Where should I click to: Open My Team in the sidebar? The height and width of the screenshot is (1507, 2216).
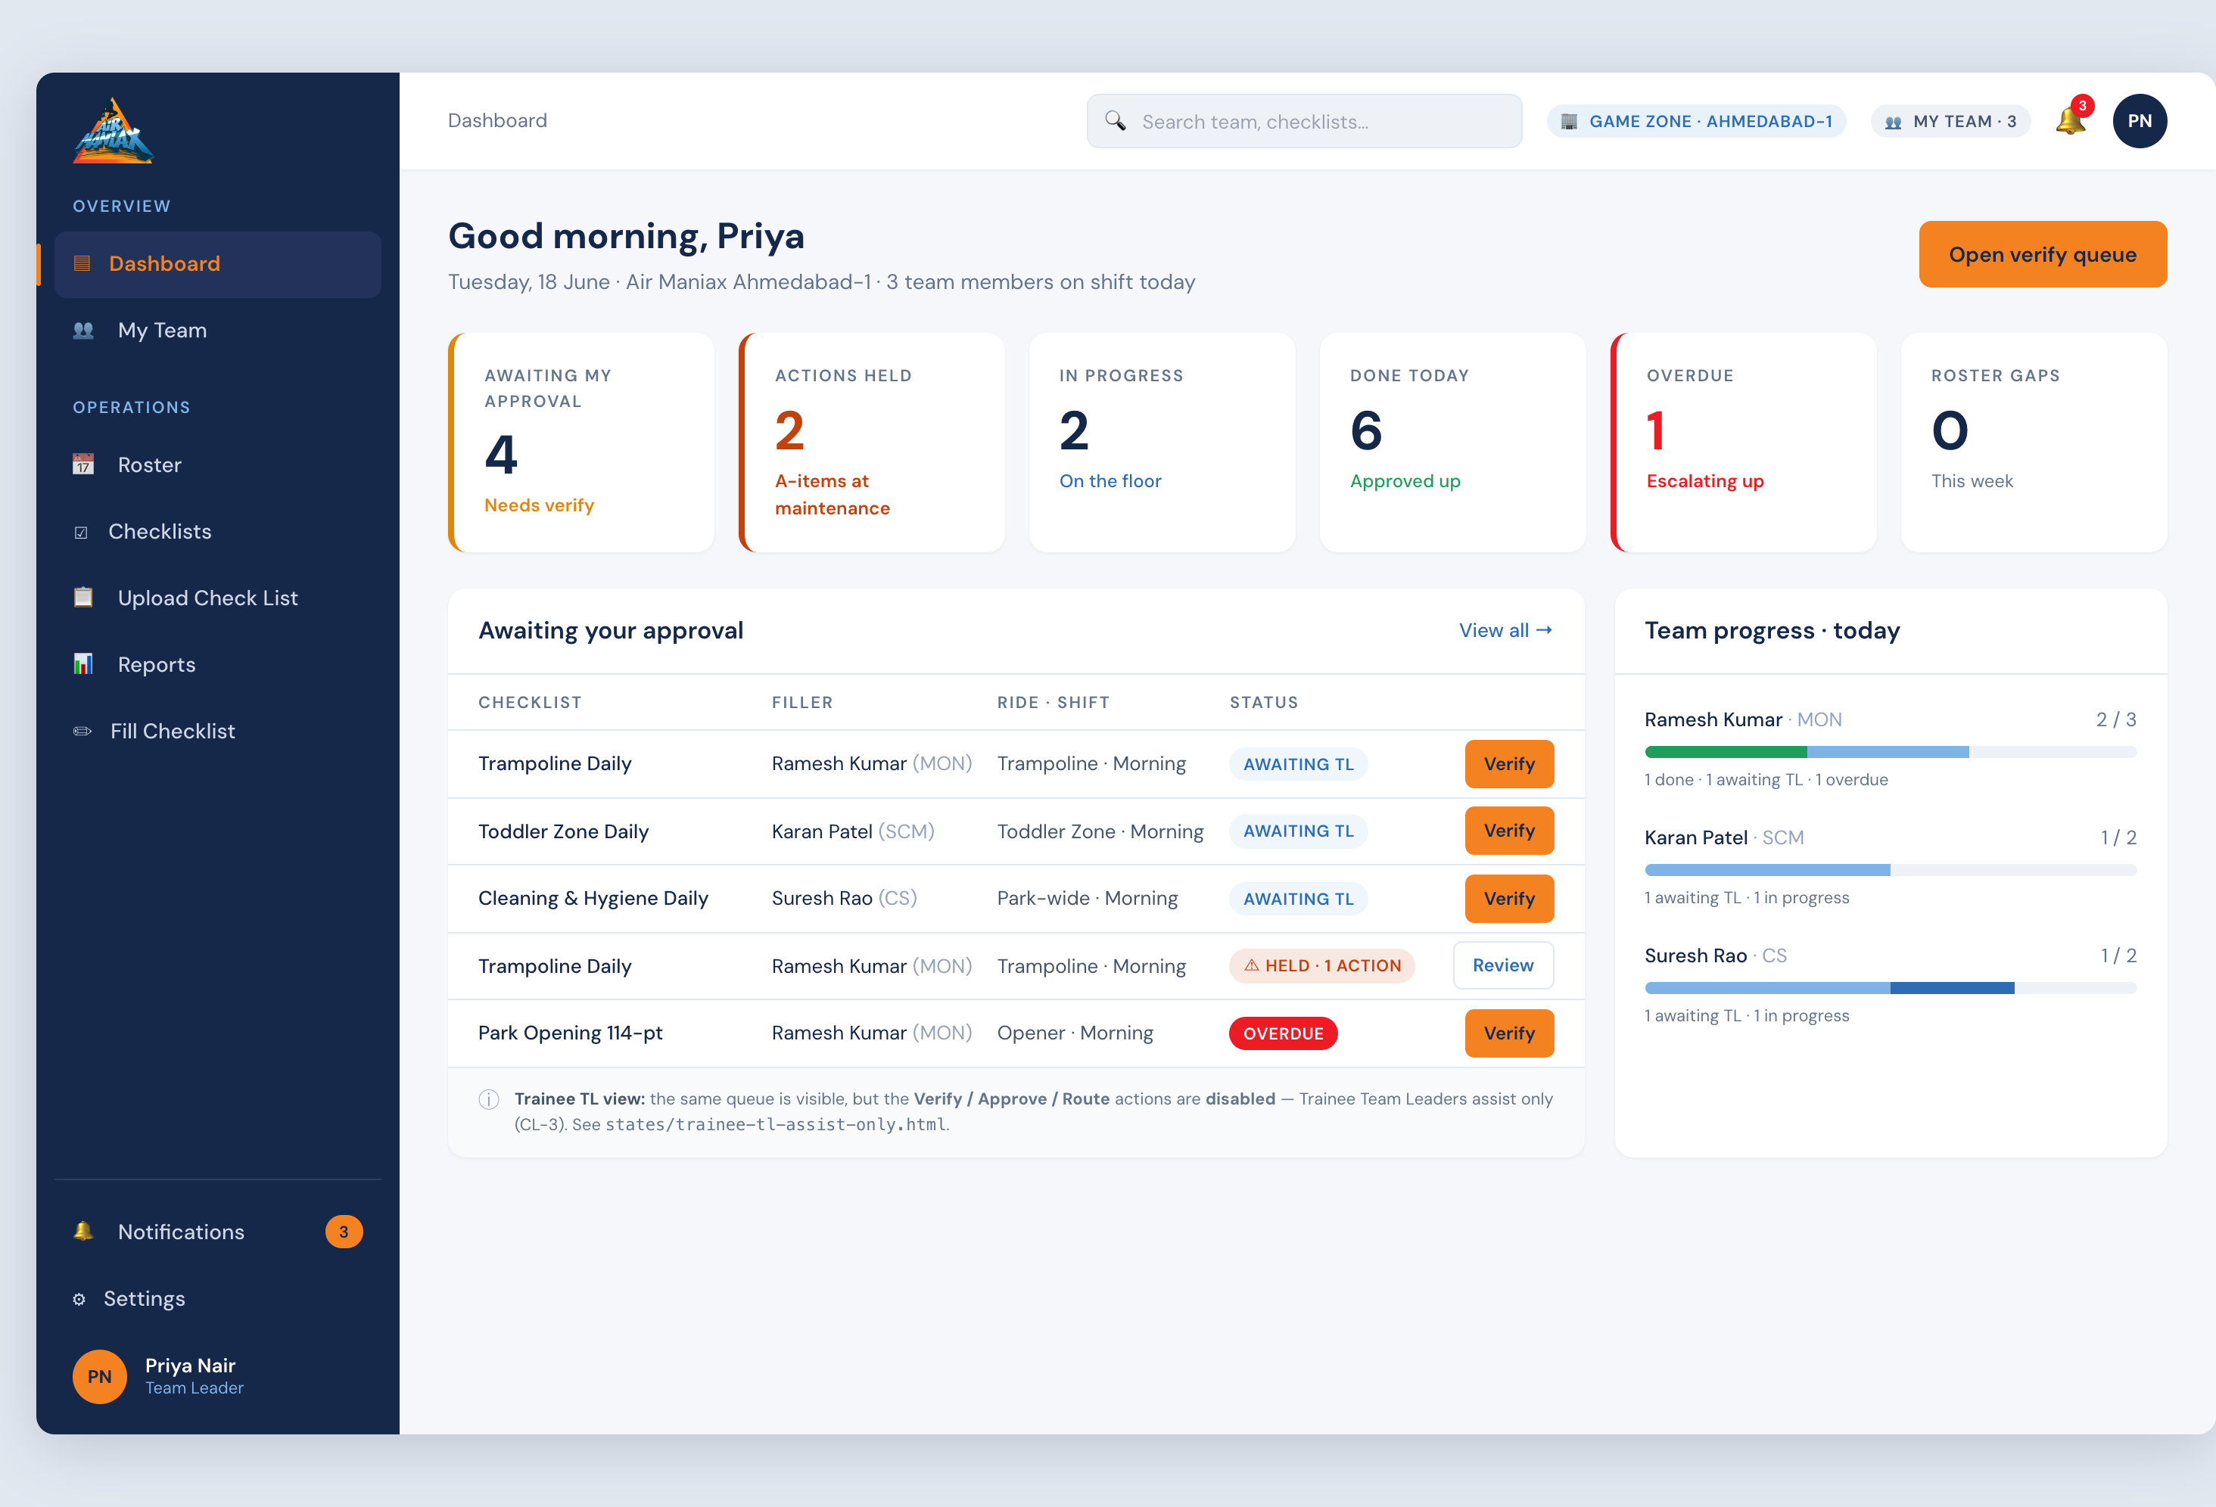pos(217,331)
